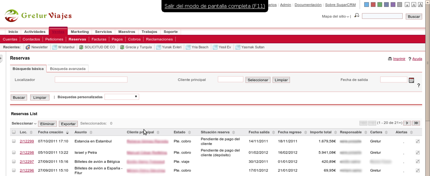The image size is (430, 176).
Task: Choose the purple theme color swatch
Action: (393, 5)
